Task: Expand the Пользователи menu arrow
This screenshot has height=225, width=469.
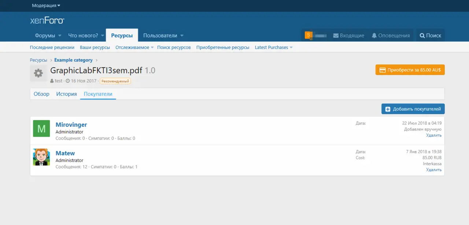Action: pos(182,36)
